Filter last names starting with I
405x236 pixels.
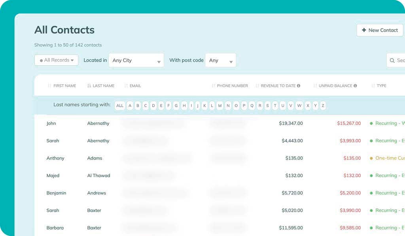[x=191, y=106]
